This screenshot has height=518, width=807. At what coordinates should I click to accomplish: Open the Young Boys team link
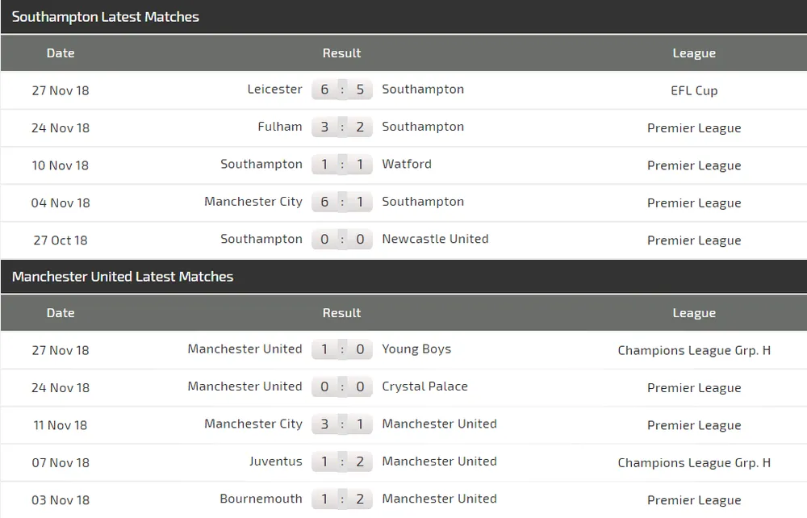point(416,349)
